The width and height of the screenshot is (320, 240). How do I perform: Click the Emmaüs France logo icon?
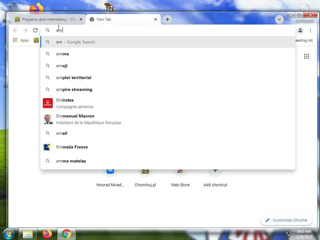(47, 147)
